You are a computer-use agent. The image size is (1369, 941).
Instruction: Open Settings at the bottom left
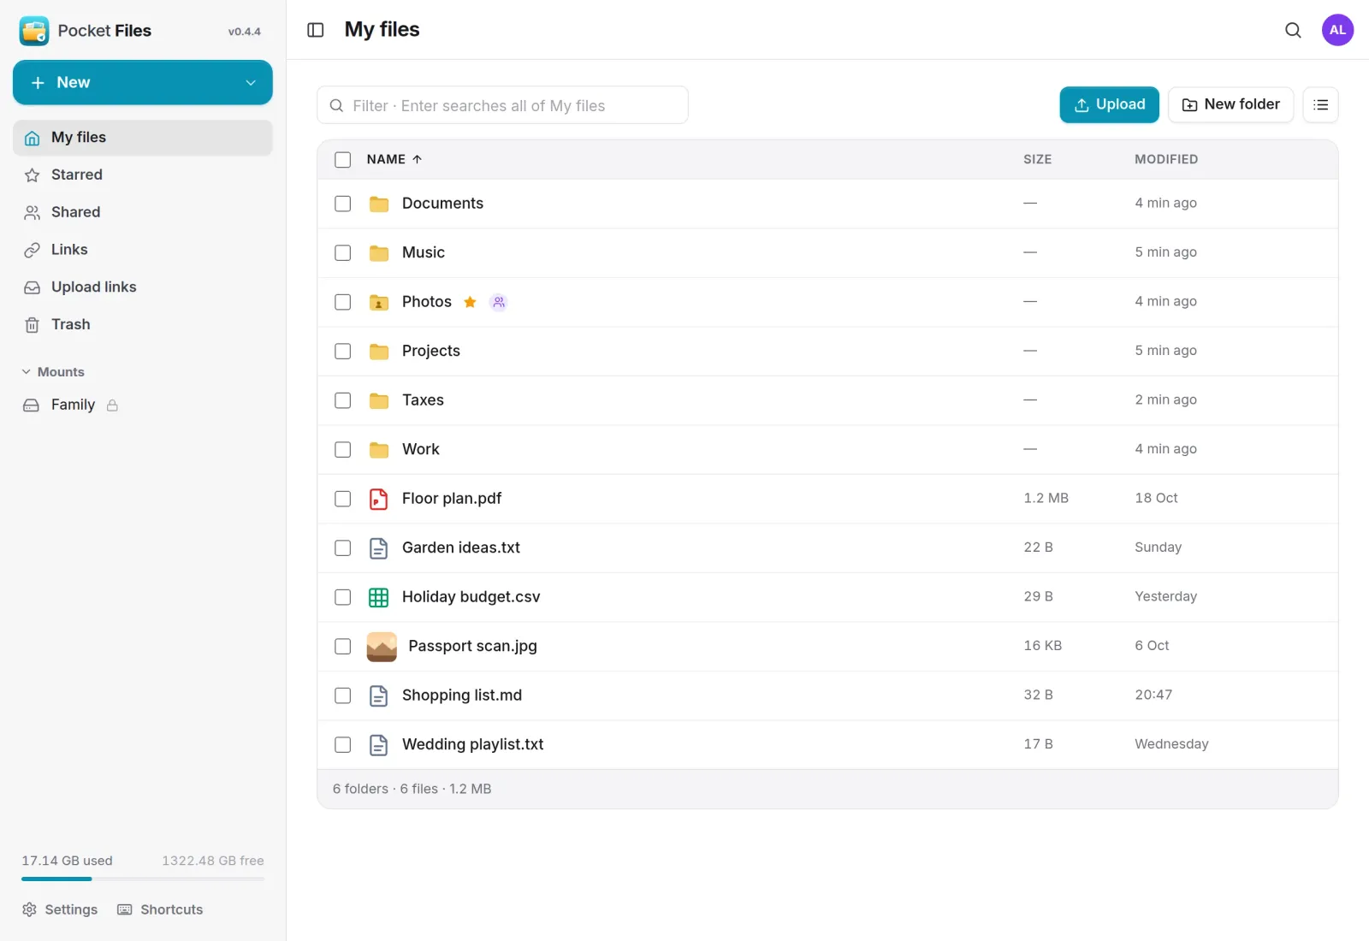[60, 909]
